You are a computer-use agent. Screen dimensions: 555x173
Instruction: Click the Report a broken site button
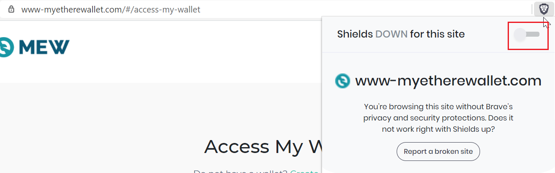[438, 152]
